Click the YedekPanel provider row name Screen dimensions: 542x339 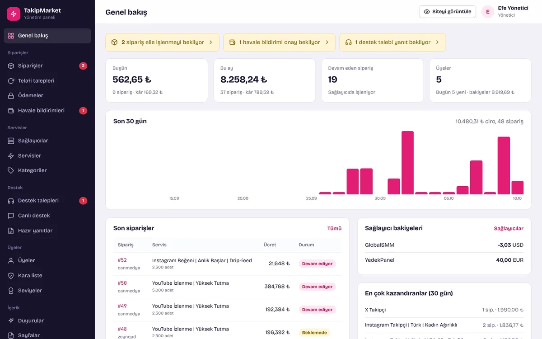point(380,260)
